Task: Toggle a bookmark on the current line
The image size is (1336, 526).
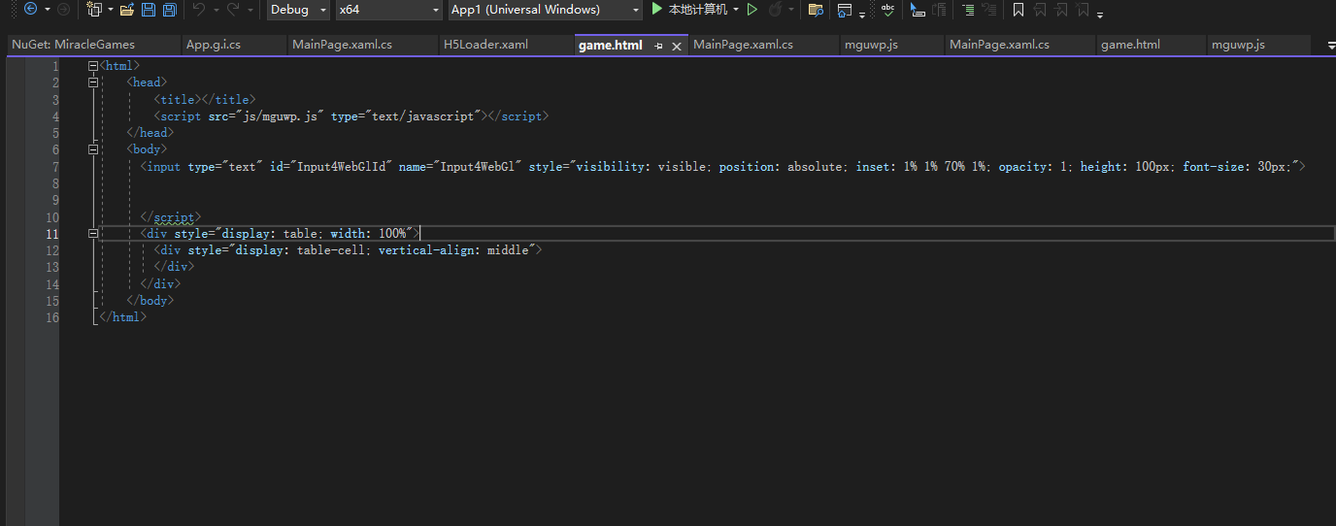Action: (1019, 10)
